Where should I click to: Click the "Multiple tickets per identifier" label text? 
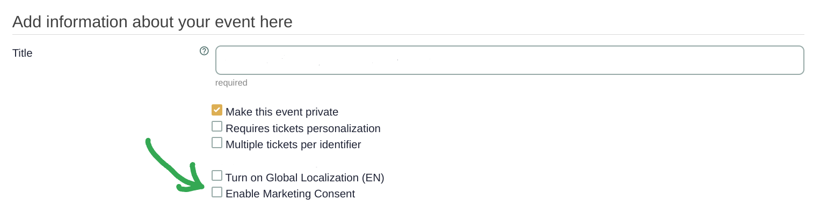(293, 145)
